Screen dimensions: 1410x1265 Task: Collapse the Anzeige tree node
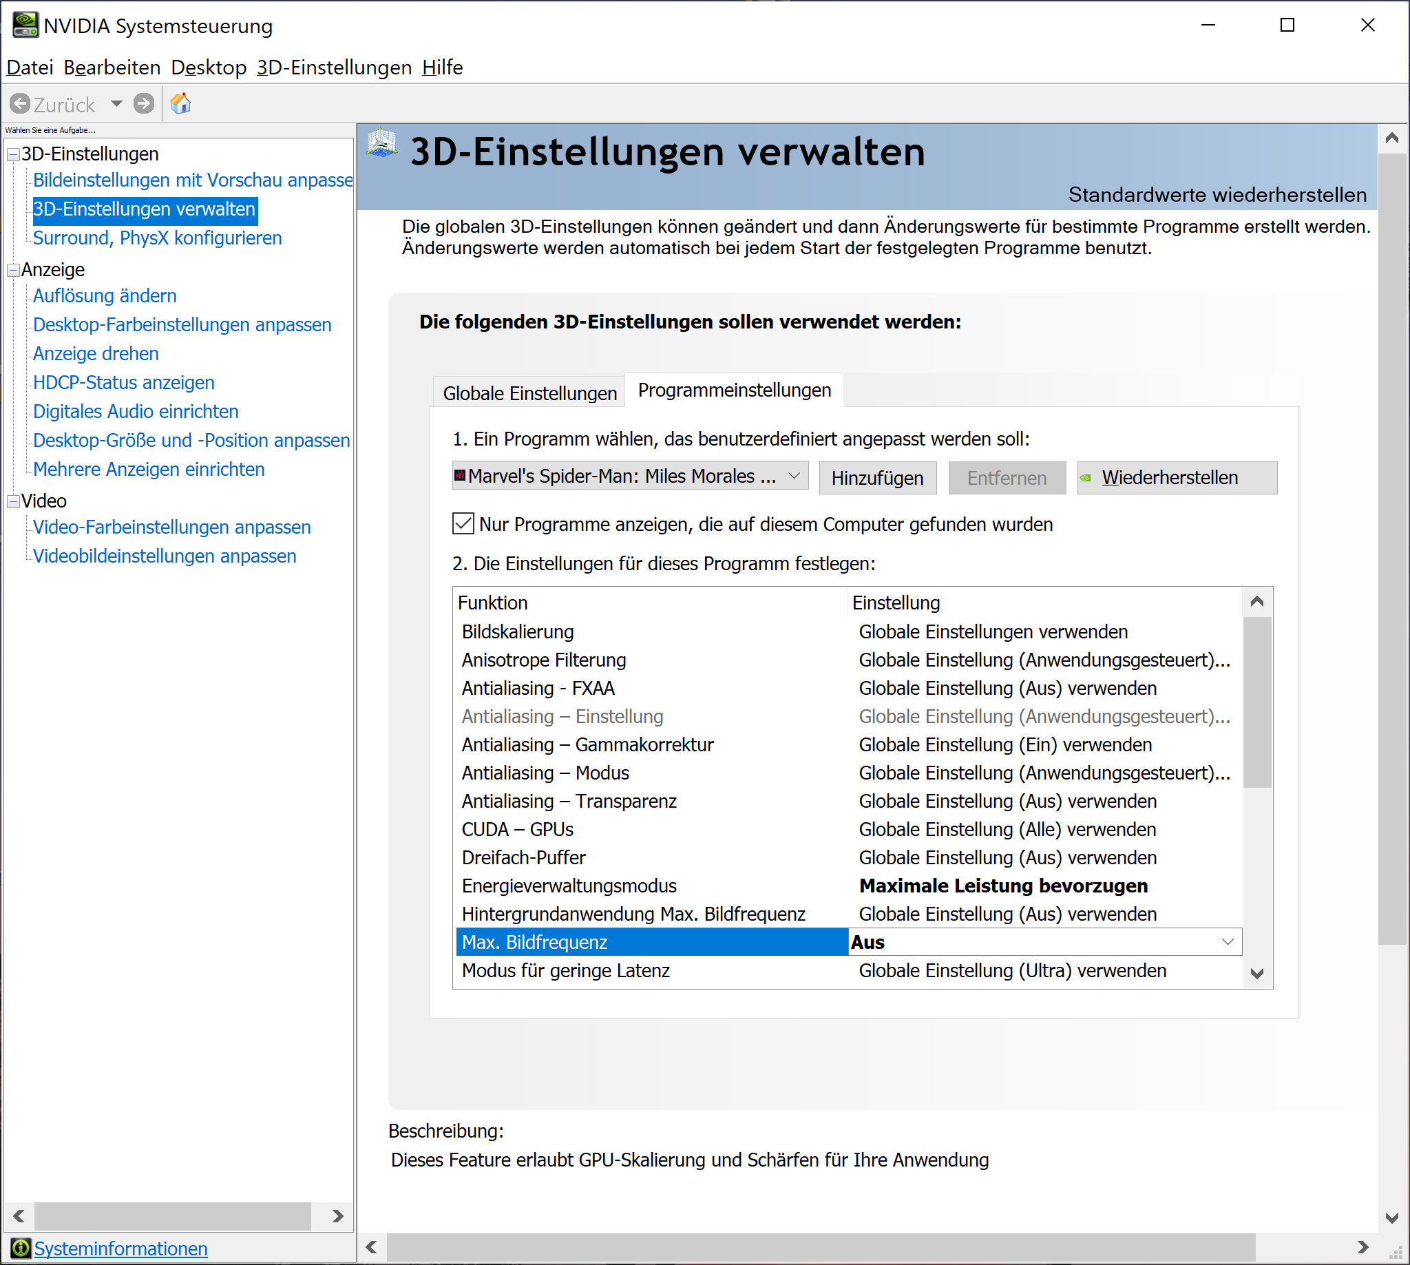click(x=12, y=270)
